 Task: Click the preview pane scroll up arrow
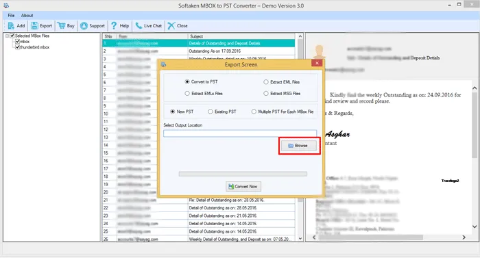(475, 88)
